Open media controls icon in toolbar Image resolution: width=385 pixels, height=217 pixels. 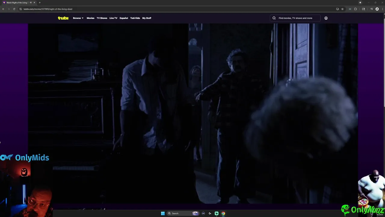click(371, 9)
